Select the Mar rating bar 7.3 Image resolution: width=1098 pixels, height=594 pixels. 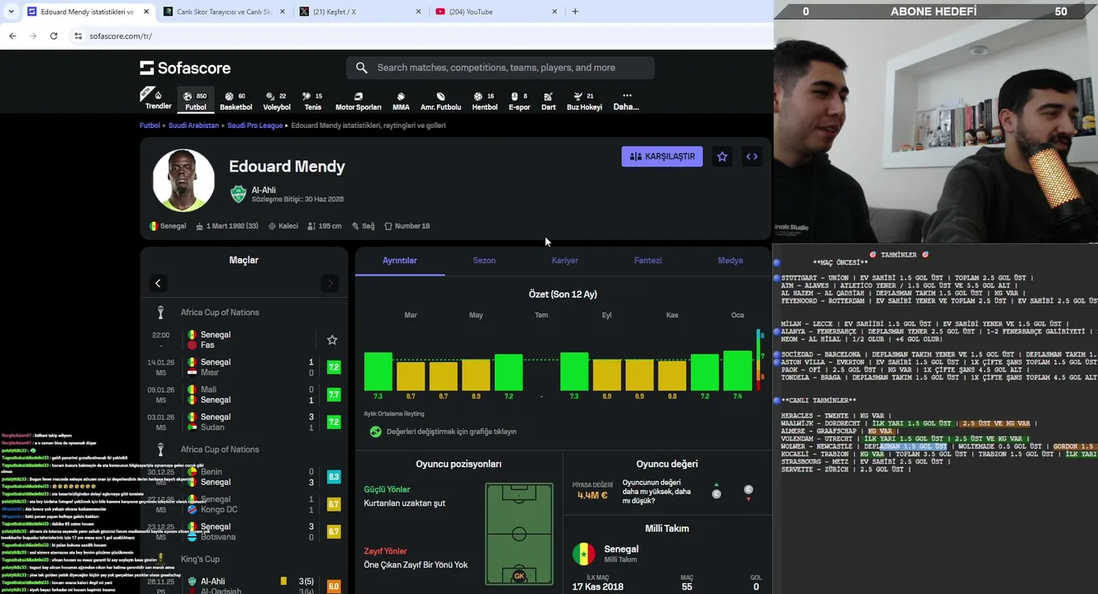pos(378,371)
